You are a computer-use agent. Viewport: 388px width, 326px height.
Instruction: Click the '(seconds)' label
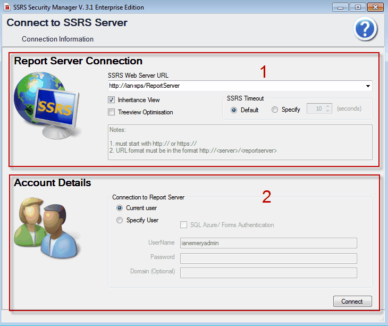tap(349, 108)
